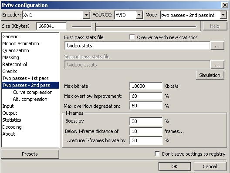This screenshot has height=173, width=230.
Task: Open the Presets button
Action: coord(30,154)
